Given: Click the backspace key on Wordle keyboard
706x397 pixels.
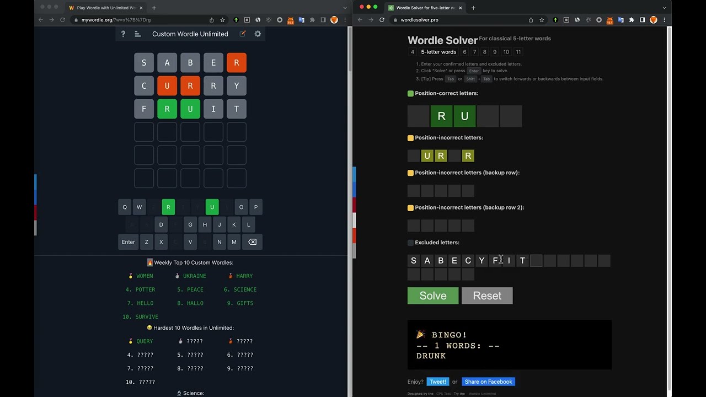Looking at the screenshot, I should tap(252, 242).
